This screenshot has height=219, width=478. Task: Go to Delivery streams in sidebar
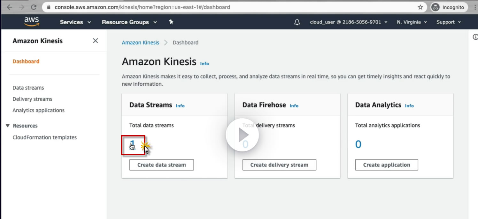pos(32,99)
